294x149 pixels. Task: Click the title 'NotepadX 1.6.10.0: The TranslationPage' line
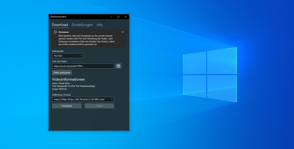point(74,86)
